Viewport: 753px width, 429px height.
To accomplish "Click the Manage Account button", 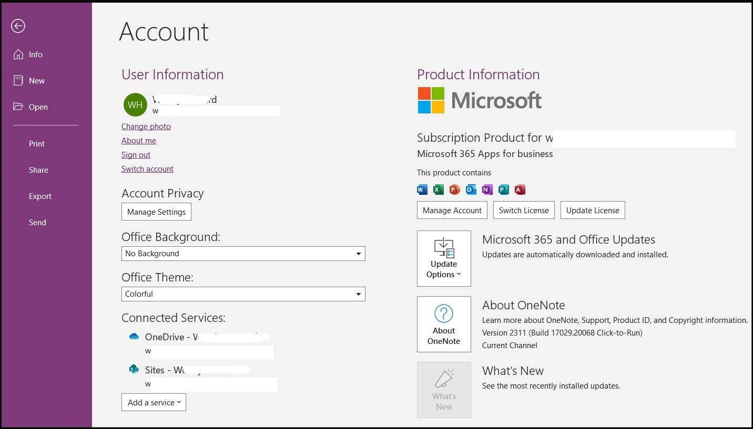I will pyautogui.click(x=452, y=210).
